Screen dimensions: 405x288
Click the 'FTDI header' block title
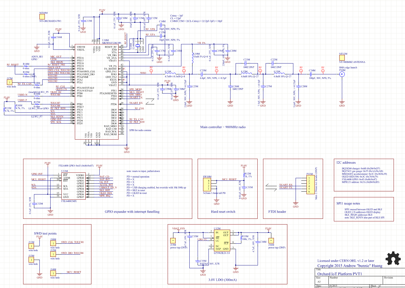277,212
